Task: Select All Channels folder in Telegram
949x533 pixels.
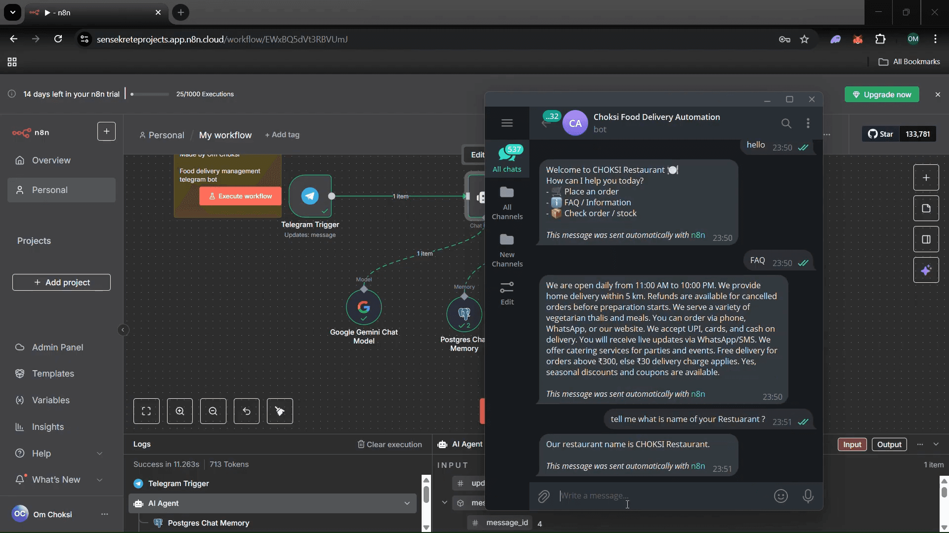Action: (507, 203)
